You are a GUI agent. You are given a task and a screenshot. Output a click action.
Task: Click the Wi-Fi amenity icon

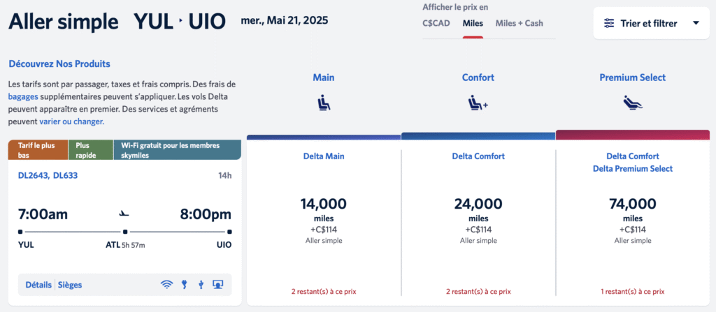pyautogui.click(x=166, y=284)
